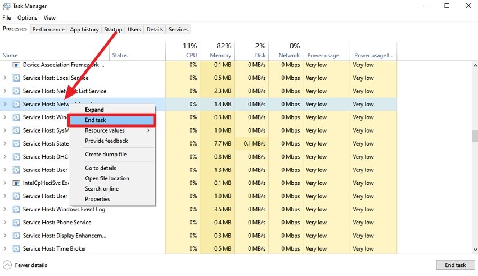Click the process list scrollbar thumb
Image resolution: width=478 pixels, height=276 pixels.
(x=475, y=136)
